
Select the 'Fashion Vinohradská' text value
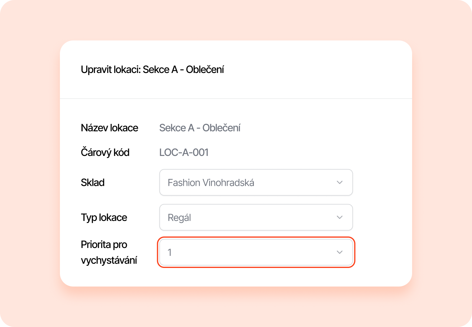(211, 183)
